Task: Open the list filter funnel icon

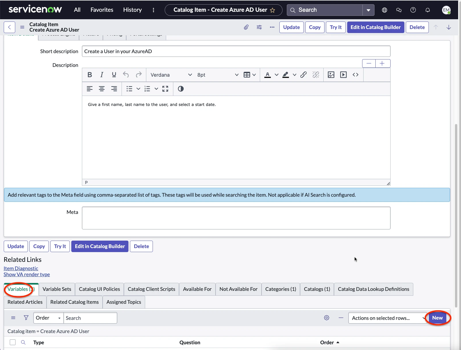Action: click(x=26, y=318)
